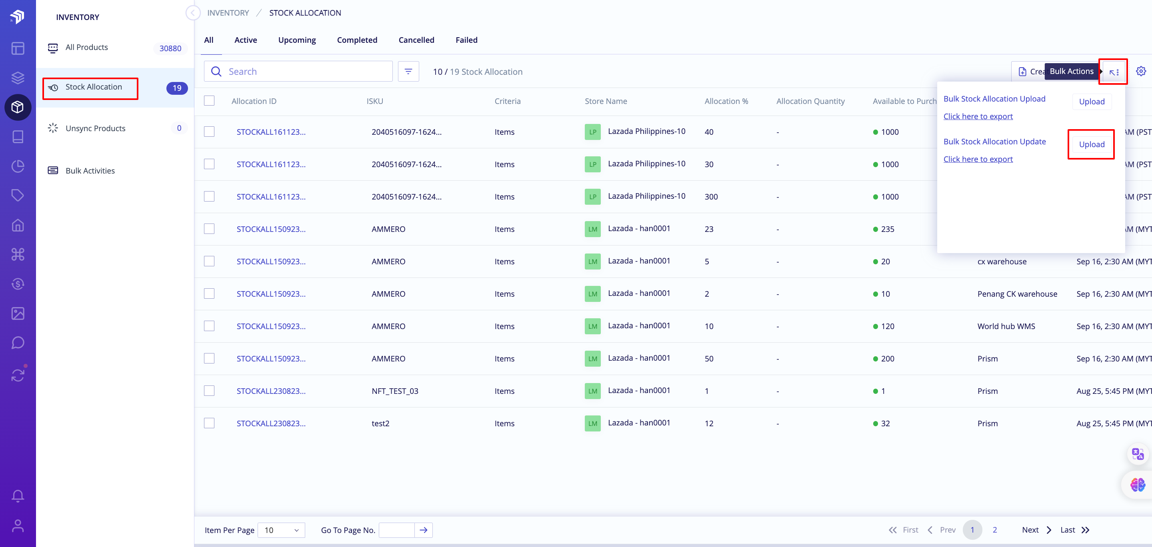Check the AMMERO row with allocation 5
The height and width of the screenshot is (547, 1152).
[209, 261]
